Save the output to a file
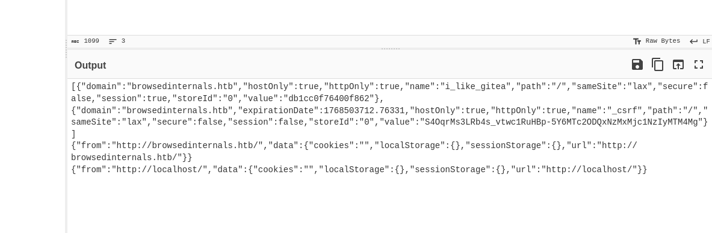712x233 pixels. (637, 64)
